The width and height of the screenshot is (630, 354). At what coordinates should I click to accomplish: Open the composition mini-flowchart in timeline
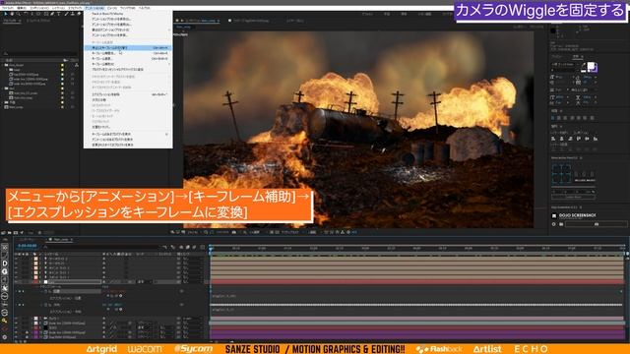click(164, 247)
